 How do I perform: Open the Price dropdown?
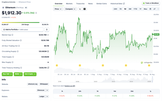58,9
